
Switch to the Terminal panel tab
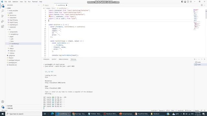click(73, 59)
